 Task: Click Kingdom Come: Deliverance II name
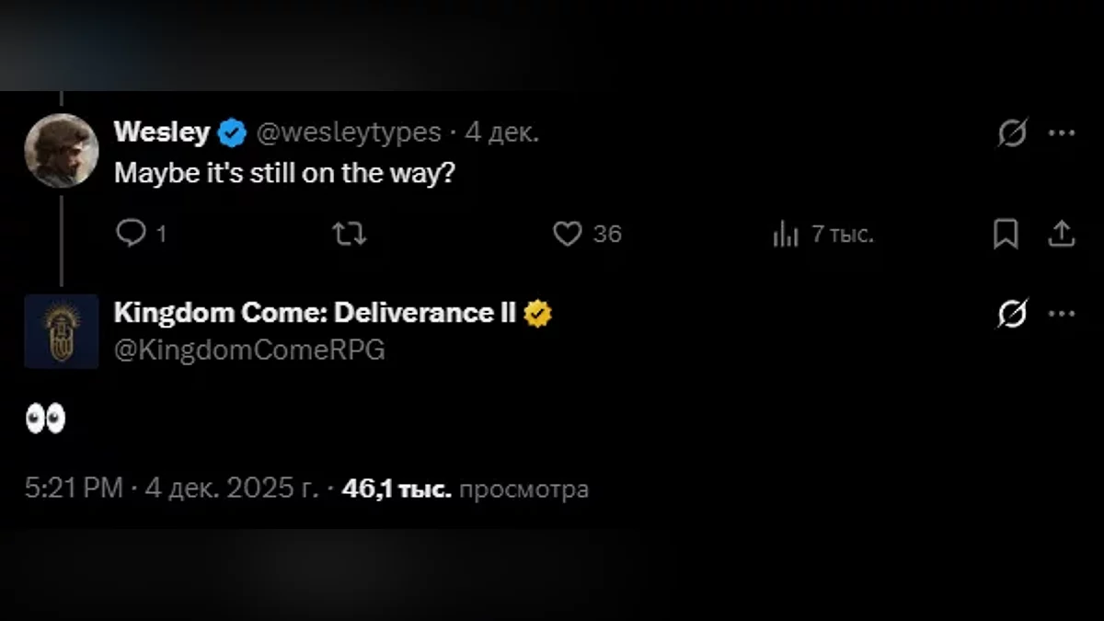tap(316, 314)
